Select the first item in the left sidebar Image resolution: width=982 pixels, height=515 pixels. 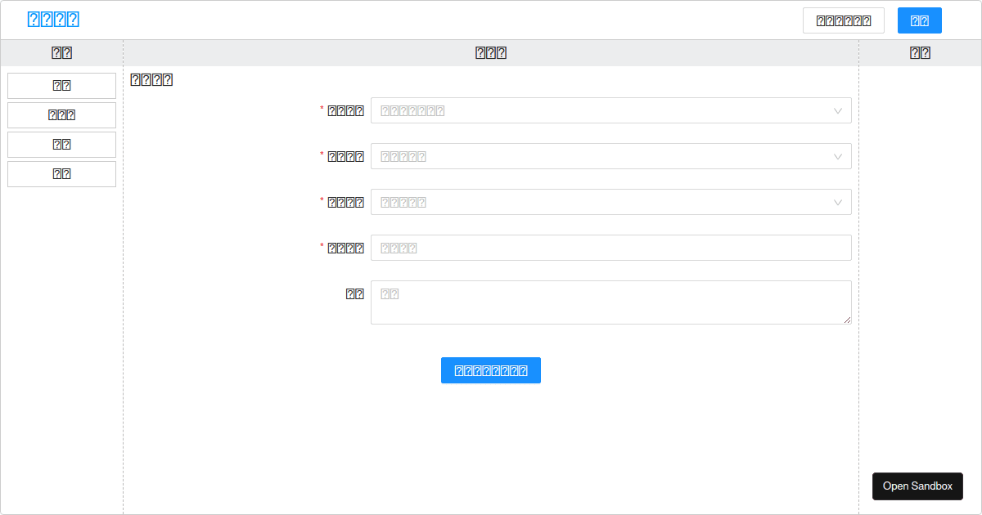pyautogui.click(x=61, y=85)
